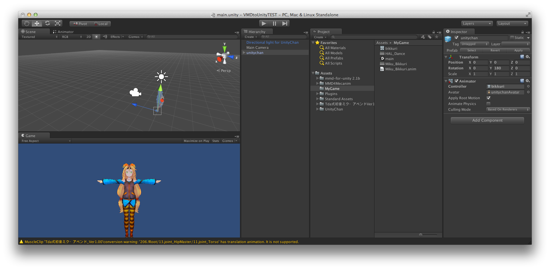Click the Prefab Apply button

(519, 50)
